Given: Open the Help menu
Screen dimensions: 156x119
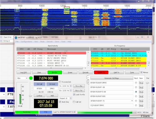Looking at the screenshot, I should 69,42.
